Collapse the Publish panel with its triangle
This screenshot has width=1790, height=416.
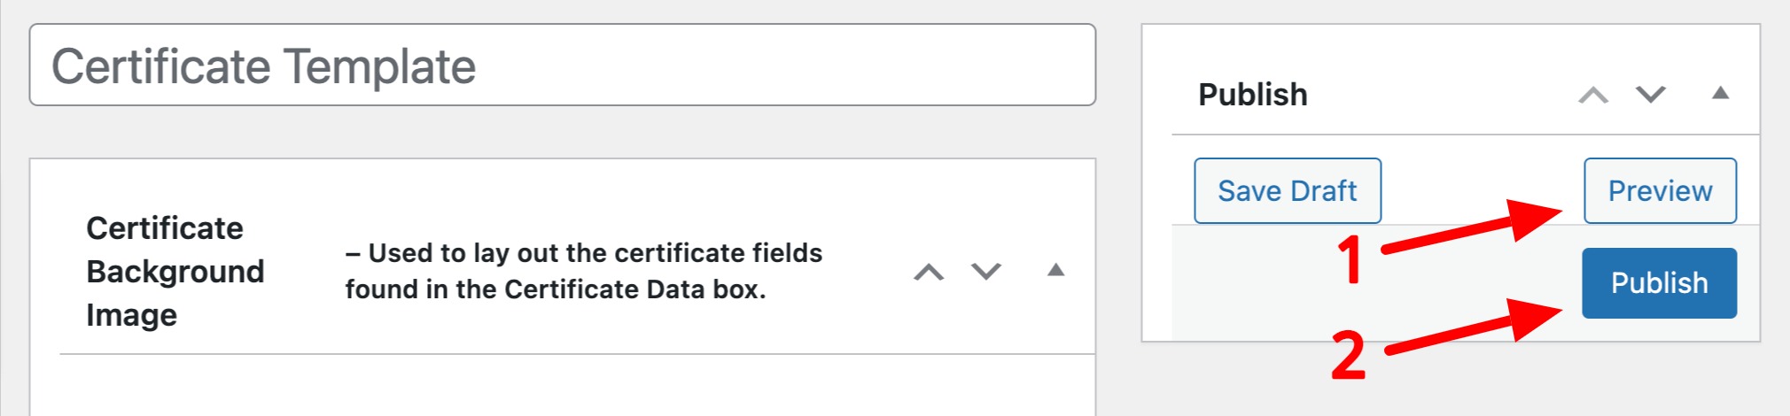pos(1720,93)
